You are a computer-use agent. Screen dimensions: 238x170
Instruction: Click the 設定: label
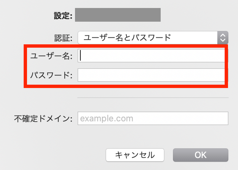point(63,16)
